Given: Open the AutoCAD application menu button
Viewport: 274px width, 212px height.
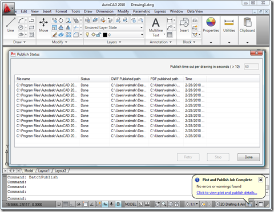Looking at the screenshot, I should click(9, 9).
